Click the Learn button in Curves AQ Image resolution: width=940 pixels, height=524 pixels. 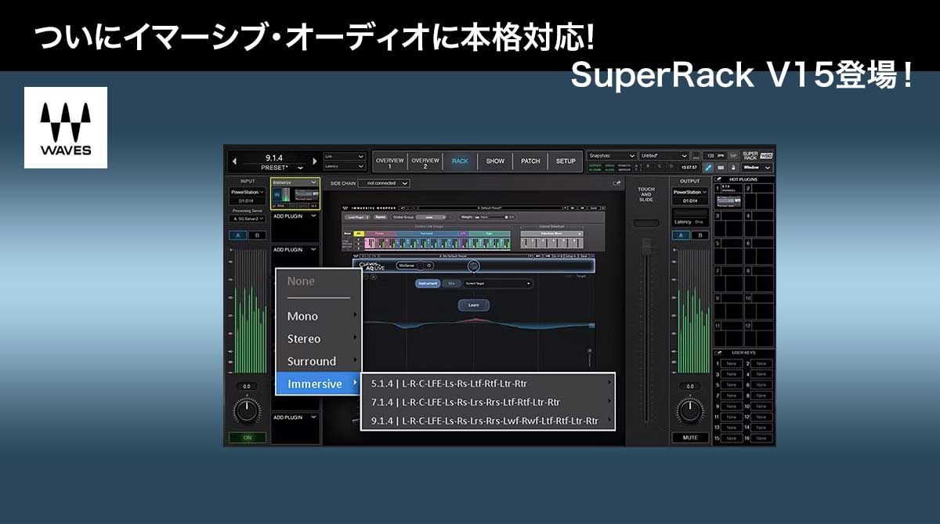(474, 305)
